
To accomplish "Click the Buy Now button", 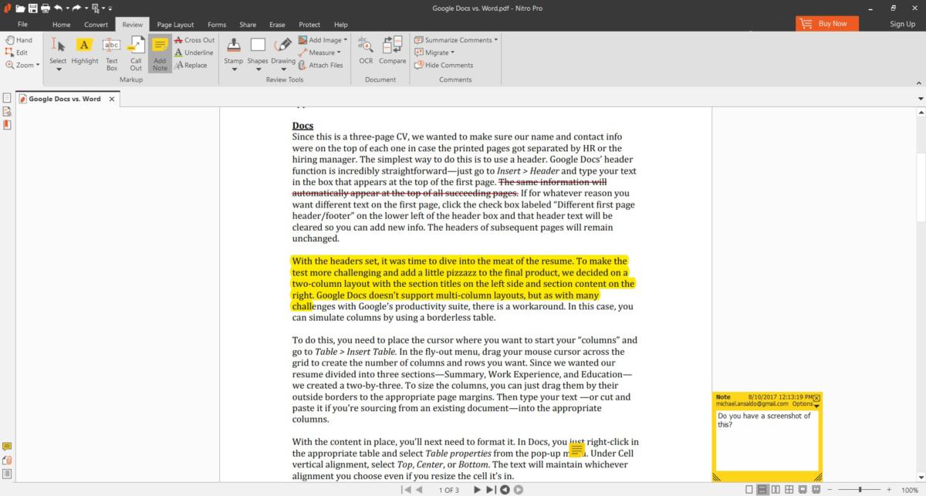I will (826, 23).
